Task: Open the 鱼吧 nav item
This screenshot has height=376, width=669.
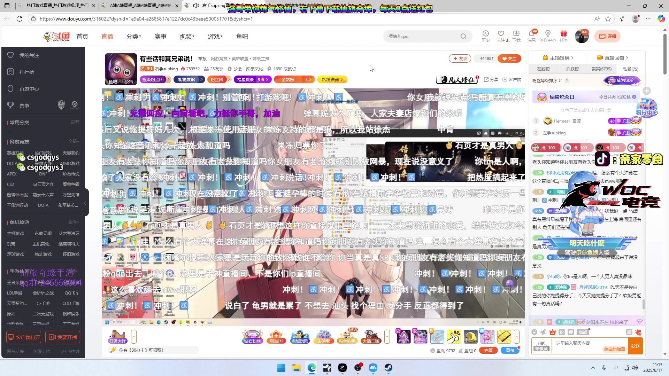Action: (x=242, y=37)
